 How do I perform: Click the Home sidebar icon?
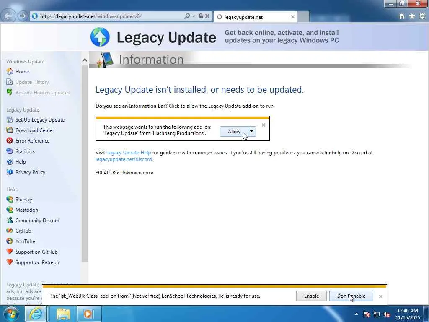tap(10, 71)
